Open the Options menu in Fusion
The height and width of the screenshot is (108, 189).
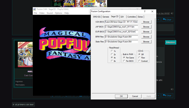tap(58, 13)
